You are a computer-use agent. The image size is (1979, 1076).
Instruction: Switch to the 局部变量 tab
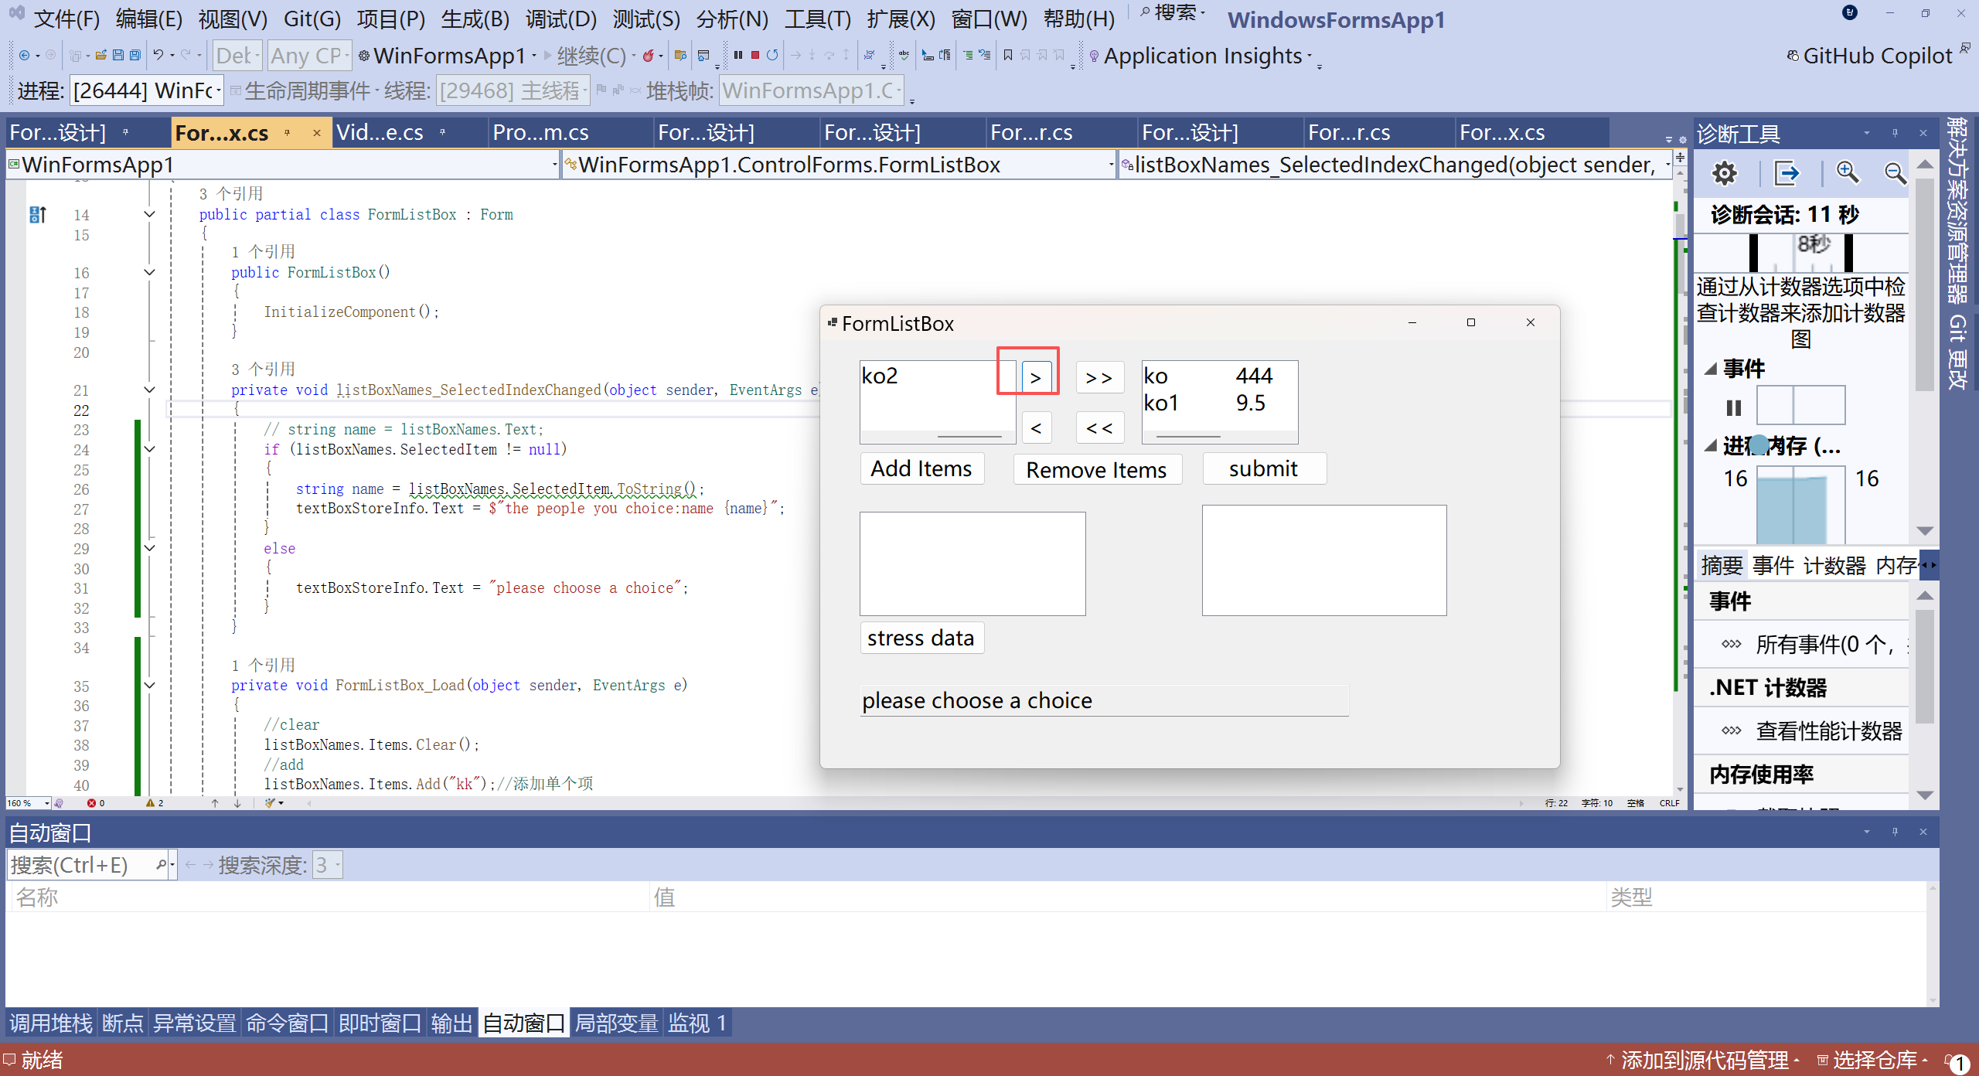coord(616,1023)
